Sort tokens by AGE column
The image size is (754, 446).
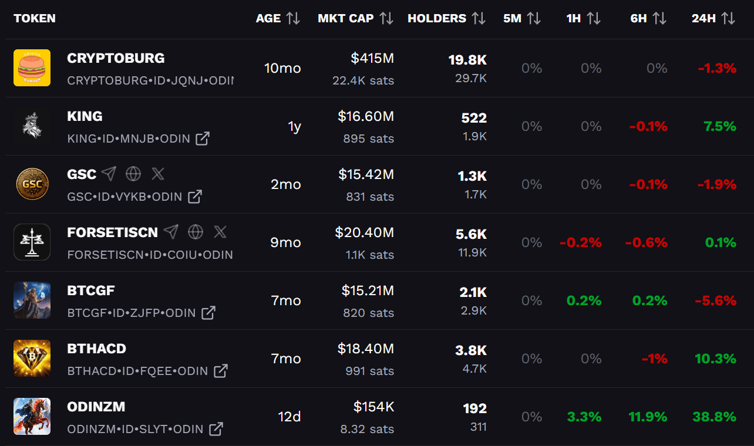[x=293, y=19]
